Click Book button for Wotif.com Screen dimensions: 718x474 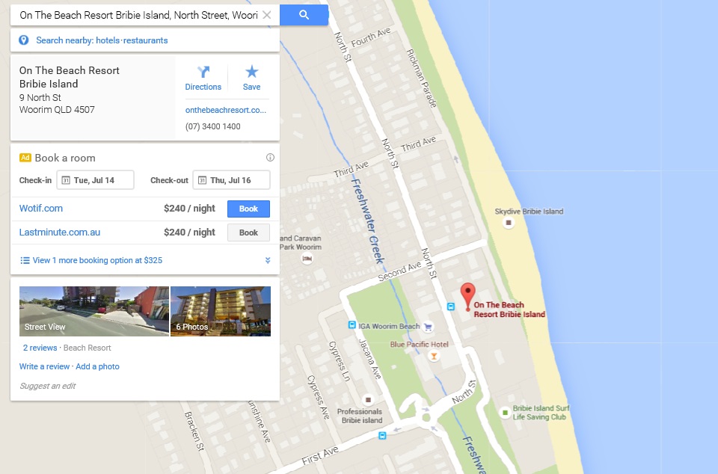[248, 209]
